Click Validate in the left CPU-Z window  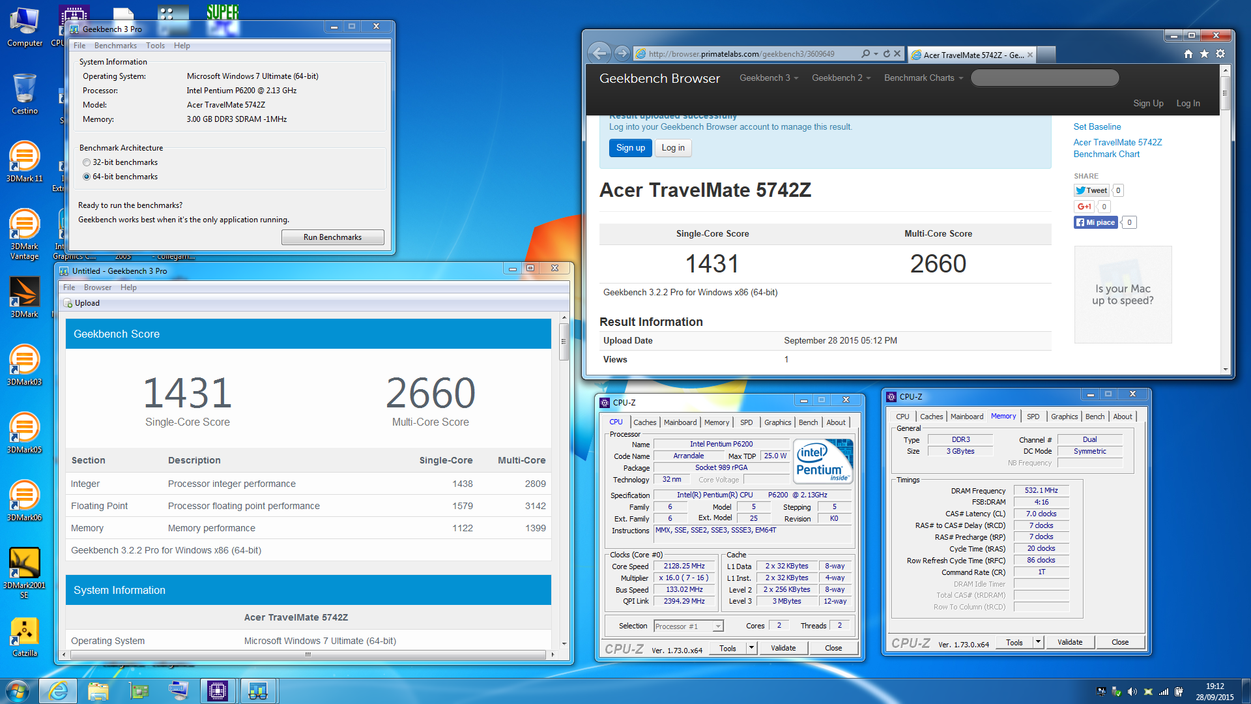[x=783, y=648]
